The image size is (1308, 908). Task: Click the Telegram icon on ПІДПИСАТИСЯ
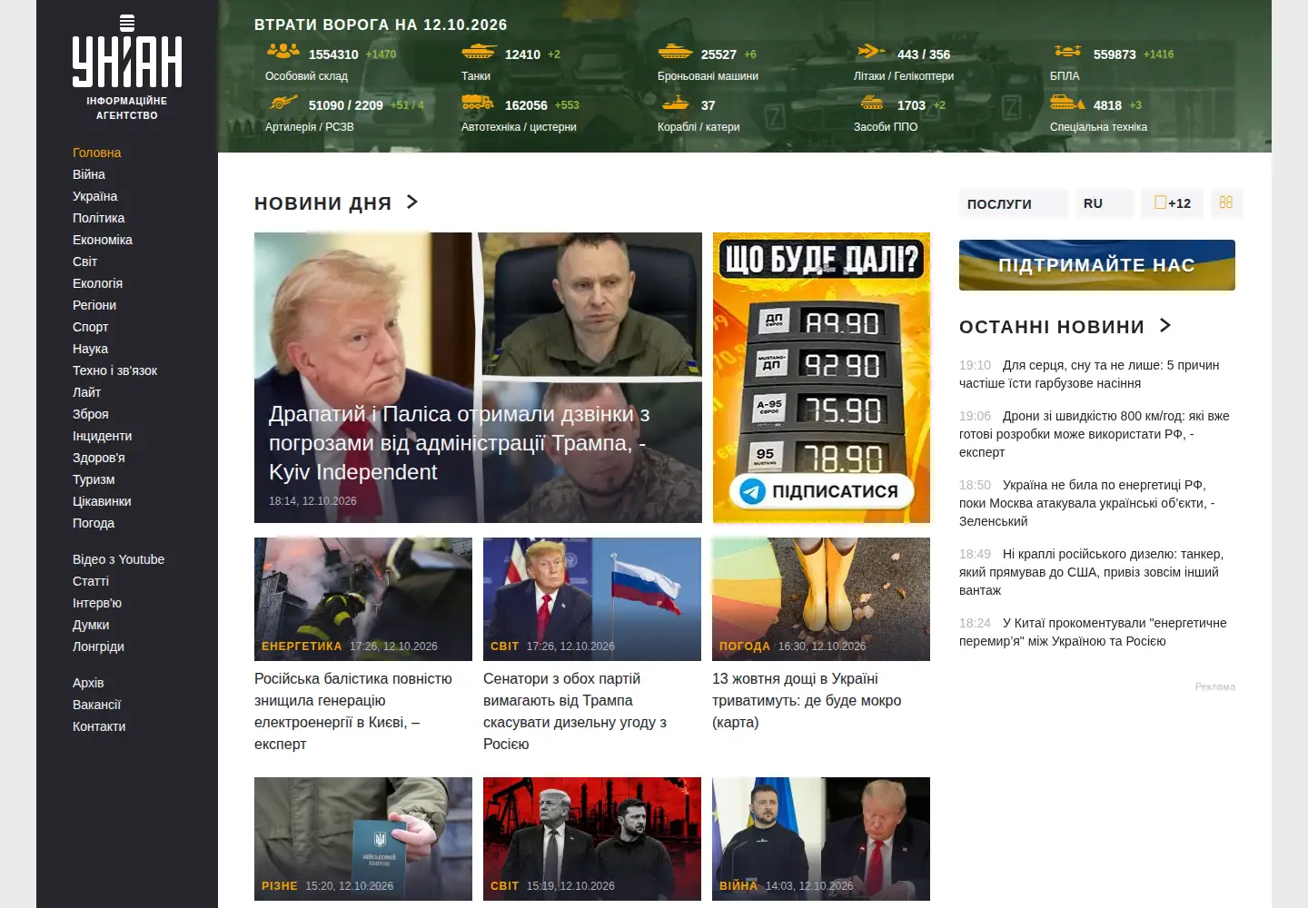pyautogui.click(x=752, y=491)
